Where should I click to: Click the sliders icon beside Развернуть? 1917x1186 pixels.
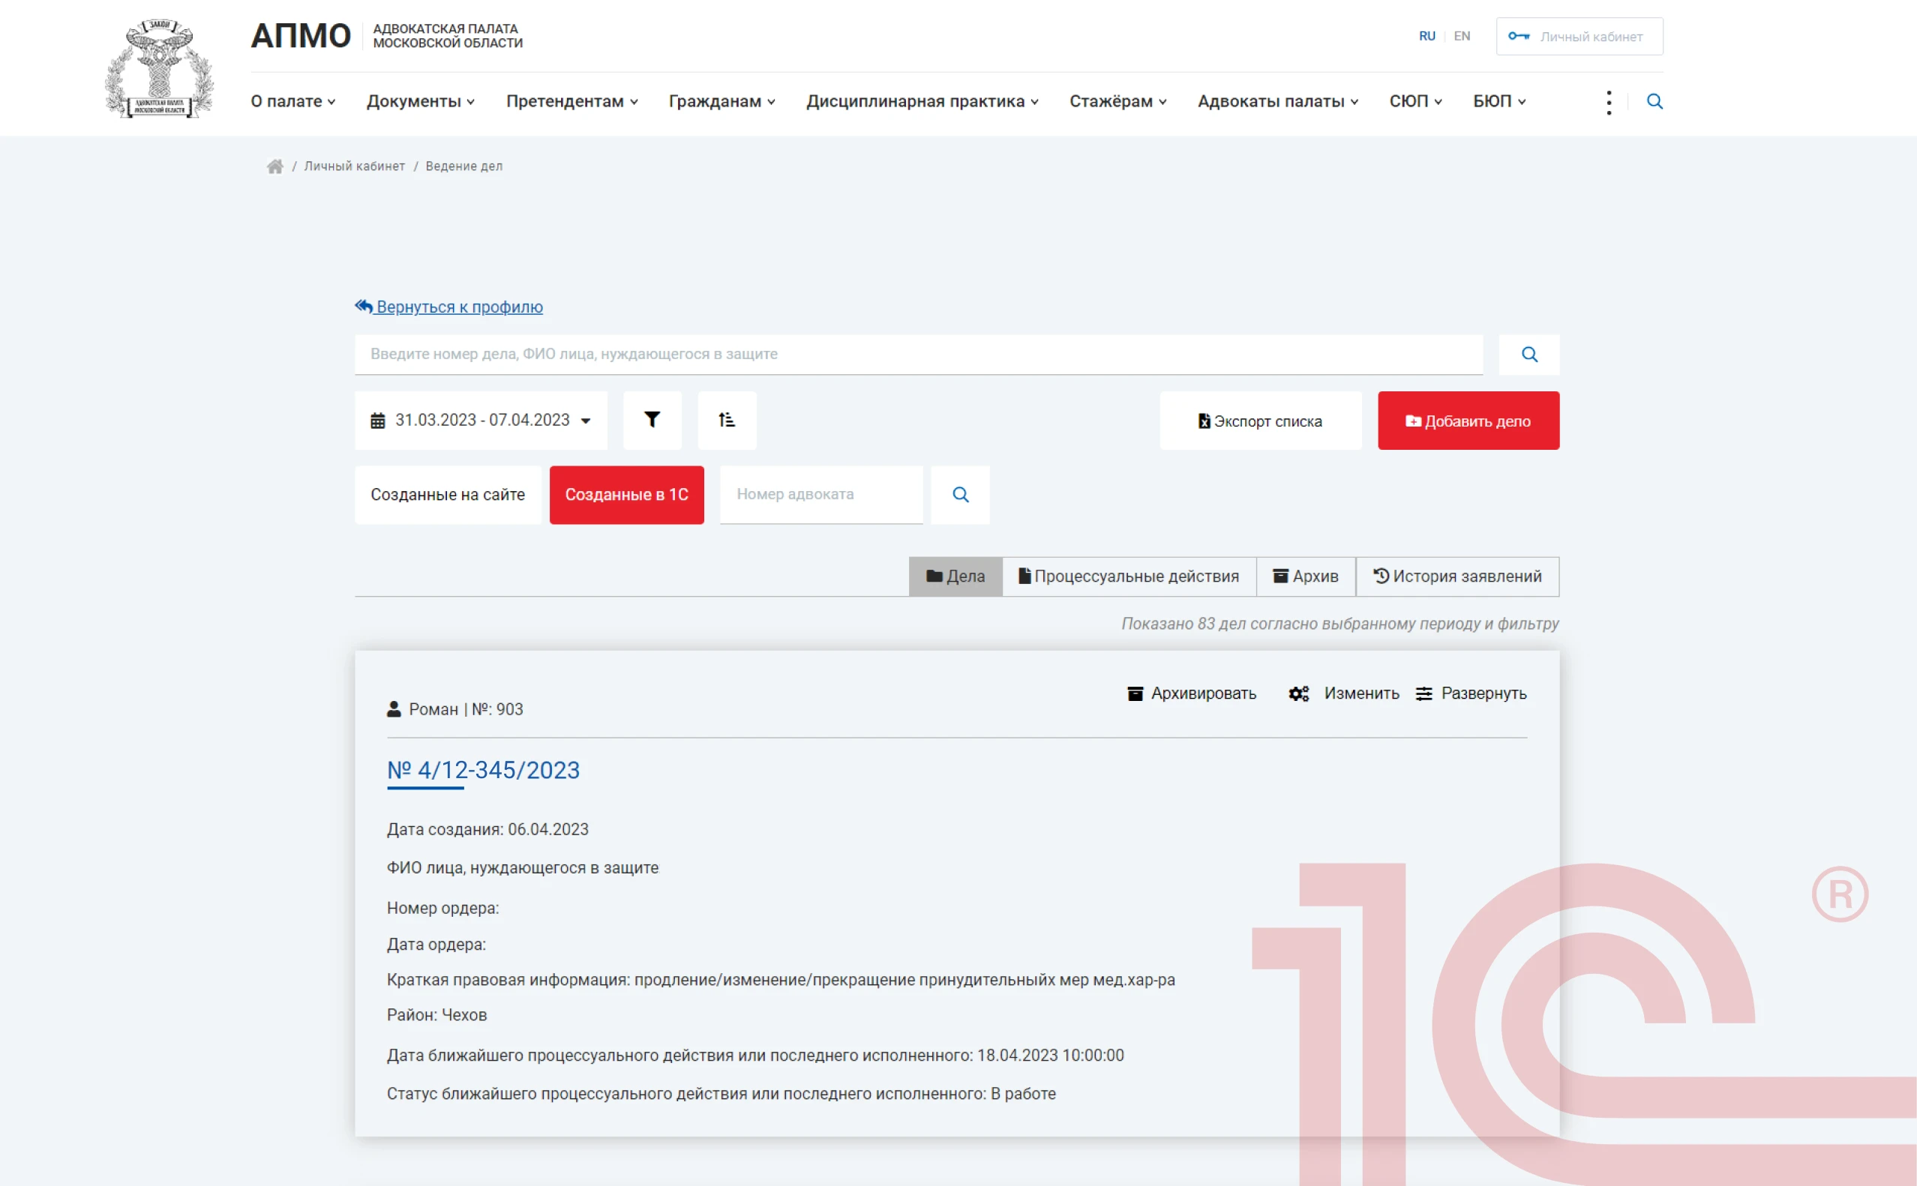click(1423, 693)
